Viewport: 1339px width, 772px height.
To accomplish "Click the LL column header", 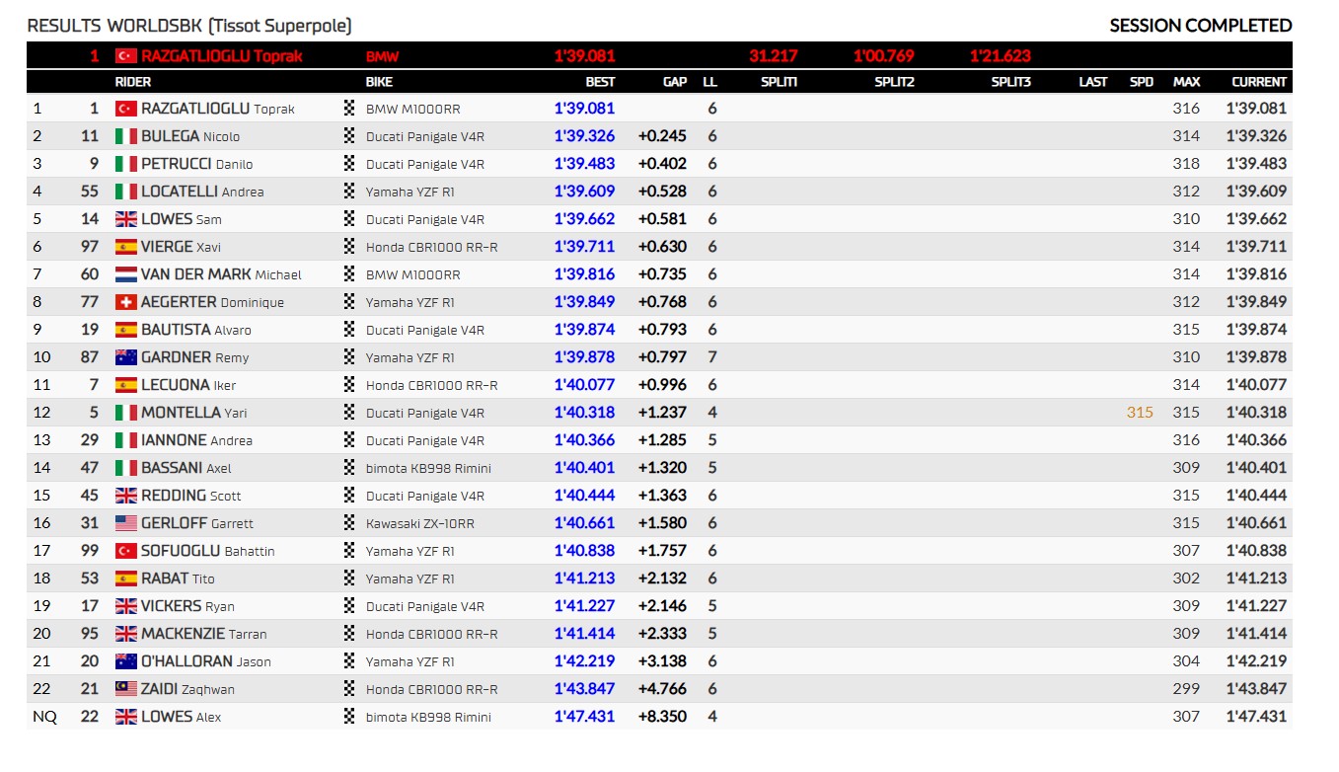I will [x=710, y=82].
